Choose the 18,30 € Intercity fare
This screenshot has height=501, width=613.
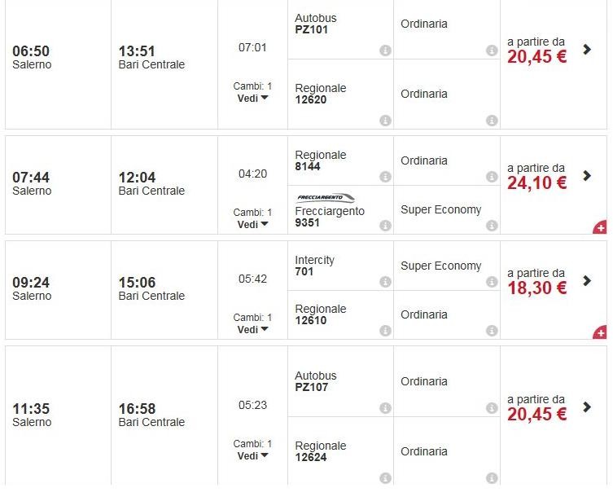point(537,288)
